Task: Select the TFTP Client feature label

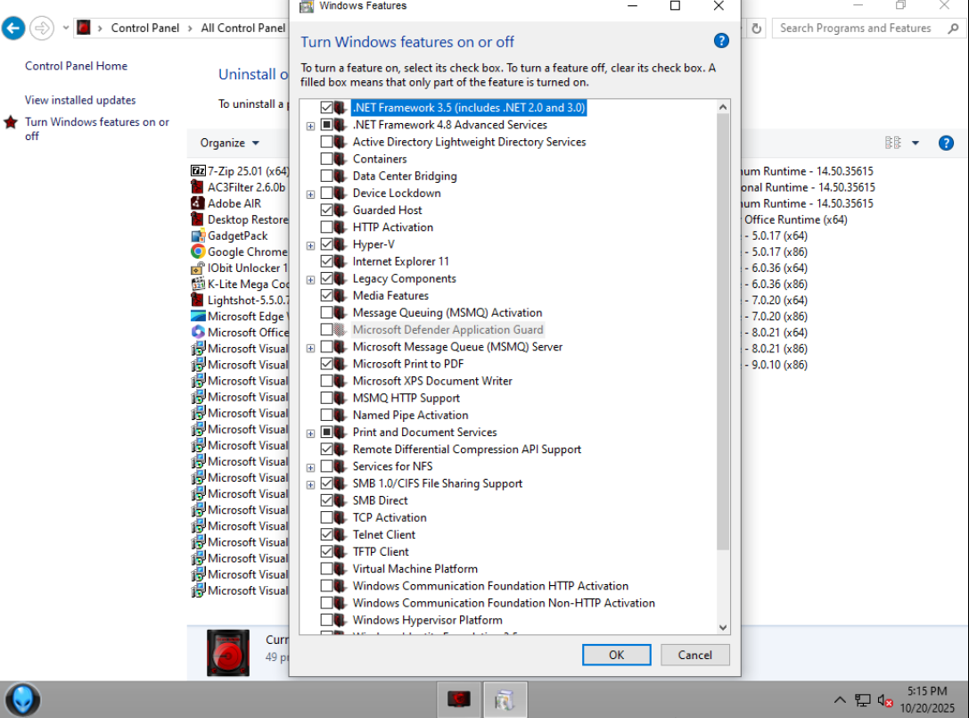Action: pyautogui.click(x=381, y=551)
